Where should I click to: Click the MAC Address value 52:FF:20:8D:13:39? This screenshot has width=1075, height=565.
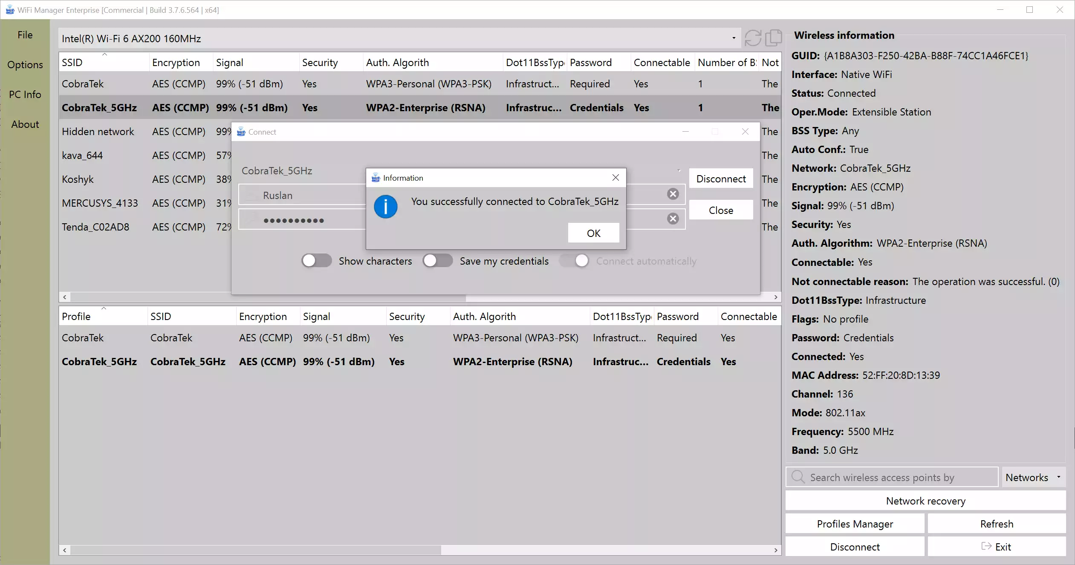click(x=901, y=375)
